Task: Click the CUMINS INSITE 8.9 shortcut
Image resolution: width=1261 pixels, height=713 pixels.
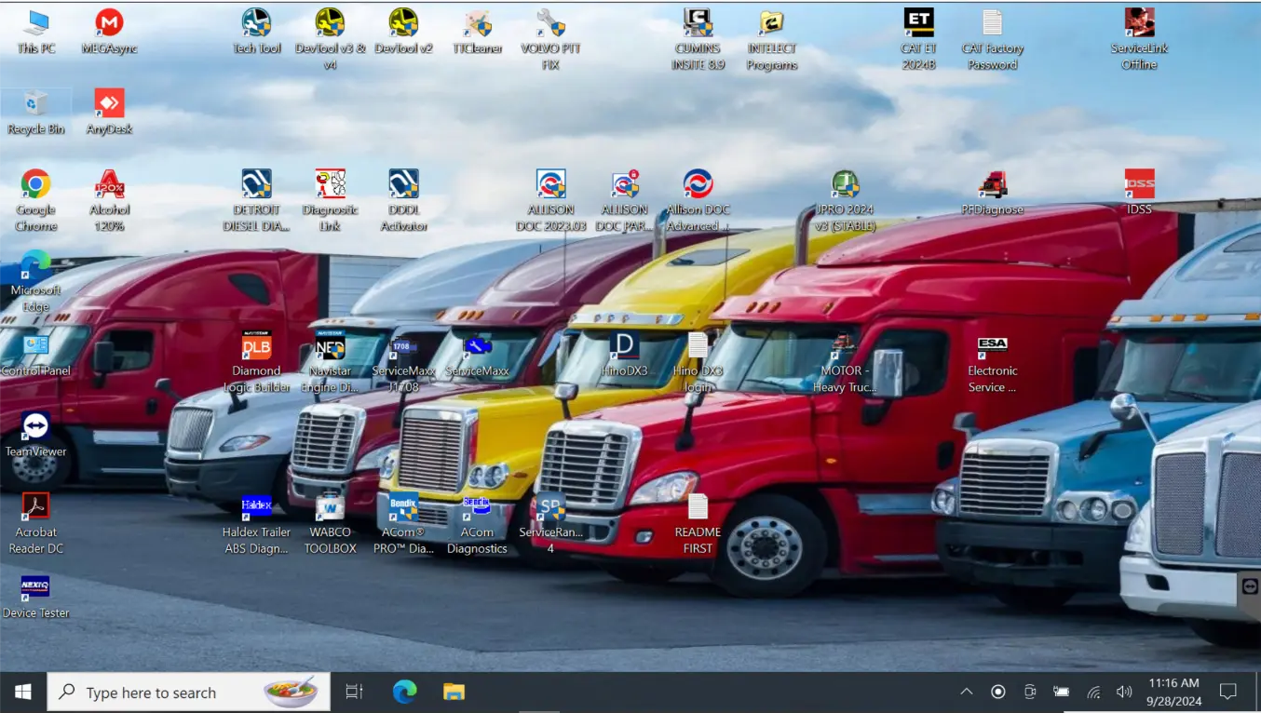Action: coord(698,23)
